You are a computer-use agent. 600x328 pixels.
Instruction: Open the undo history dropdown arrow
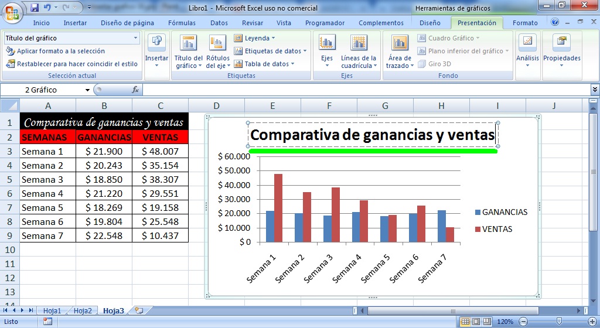[x=56, y=7]
